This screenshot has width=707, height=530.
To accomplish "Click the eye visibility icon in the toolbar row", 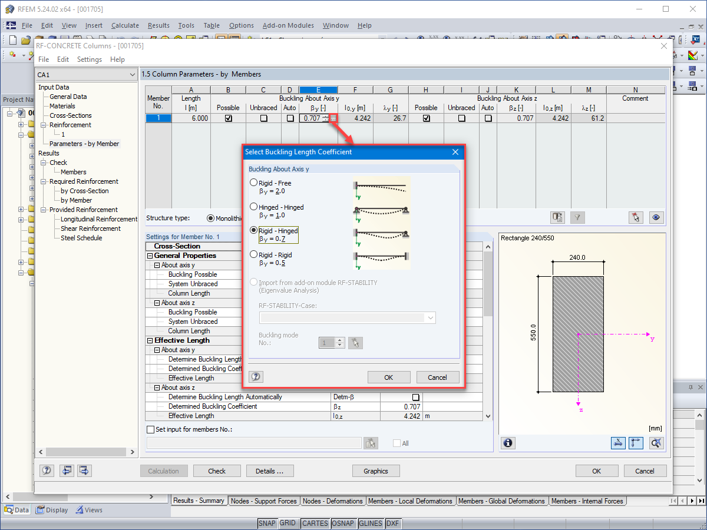I will [656, 217].
